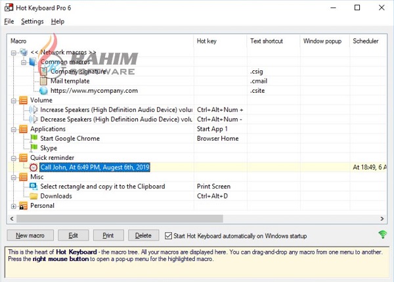Click the Ctrl+Alt+Num - hot key cell
The width and height of the screenshot is (394, 282).
pos(219,119)
